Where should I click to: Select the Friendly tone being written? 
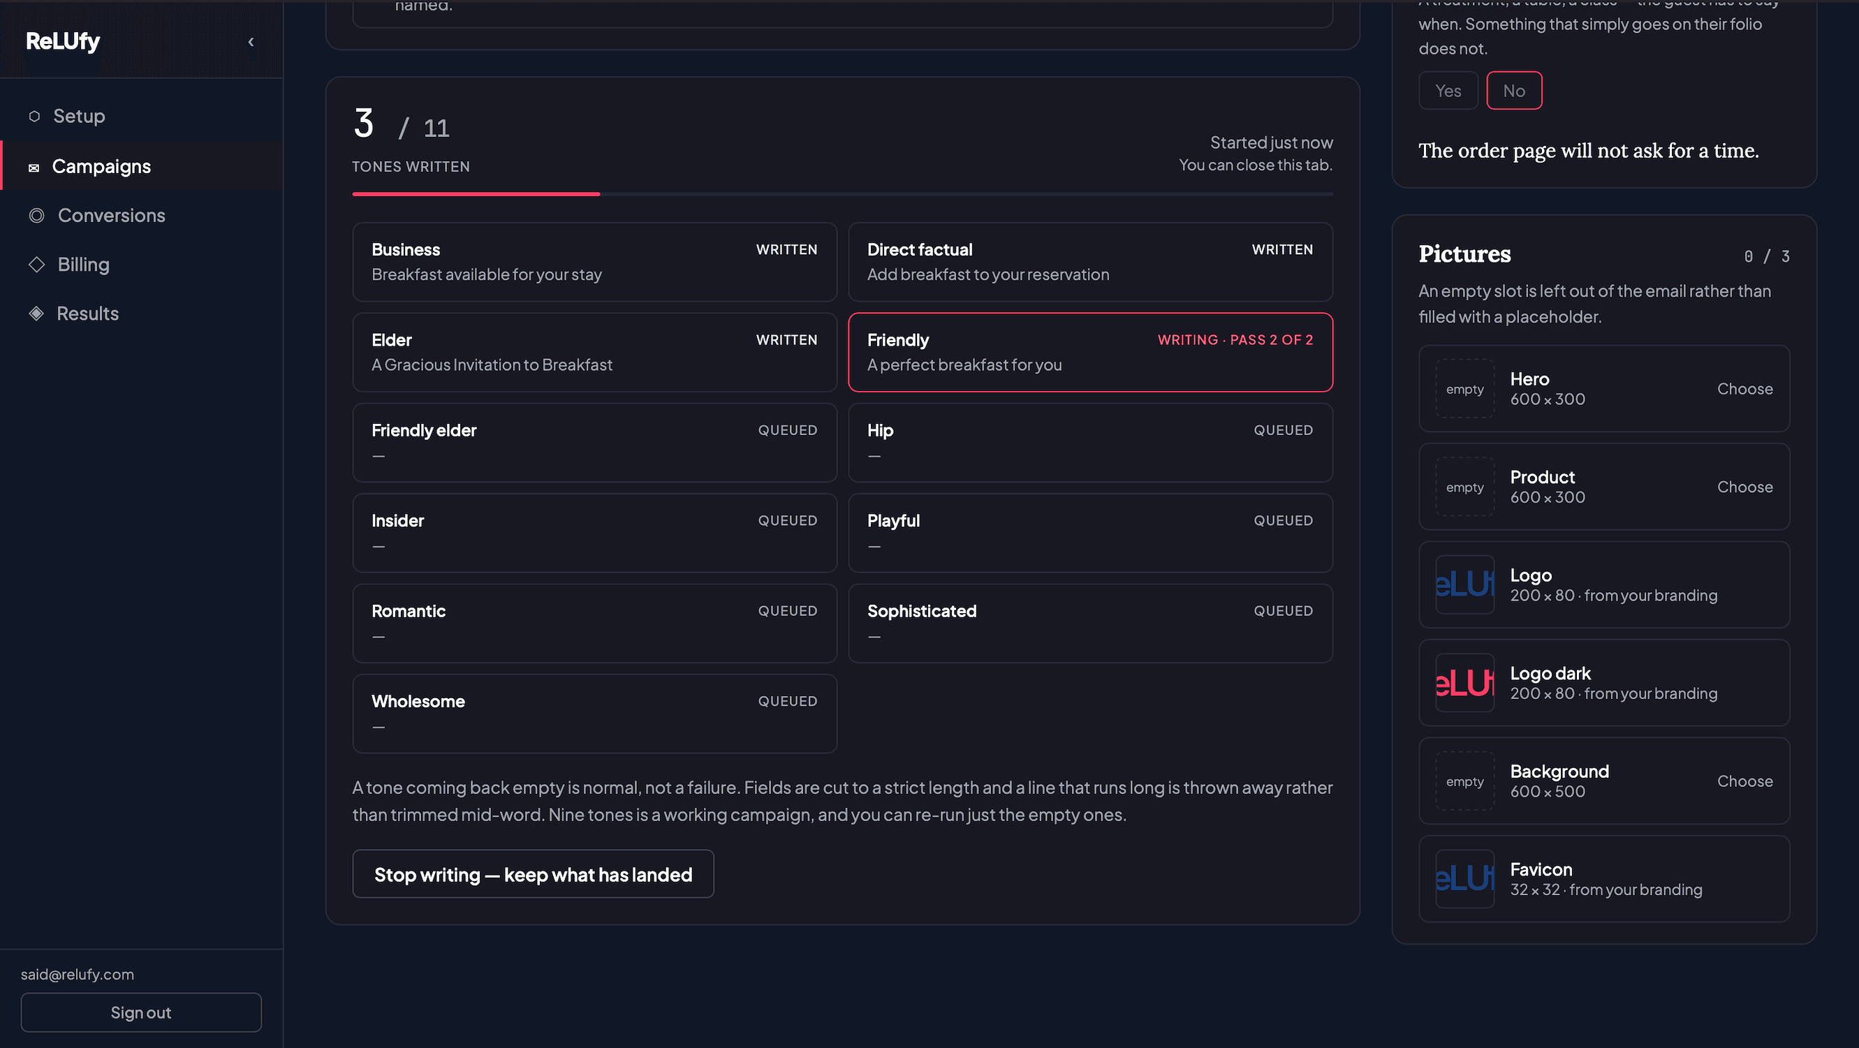point(1090,353)
